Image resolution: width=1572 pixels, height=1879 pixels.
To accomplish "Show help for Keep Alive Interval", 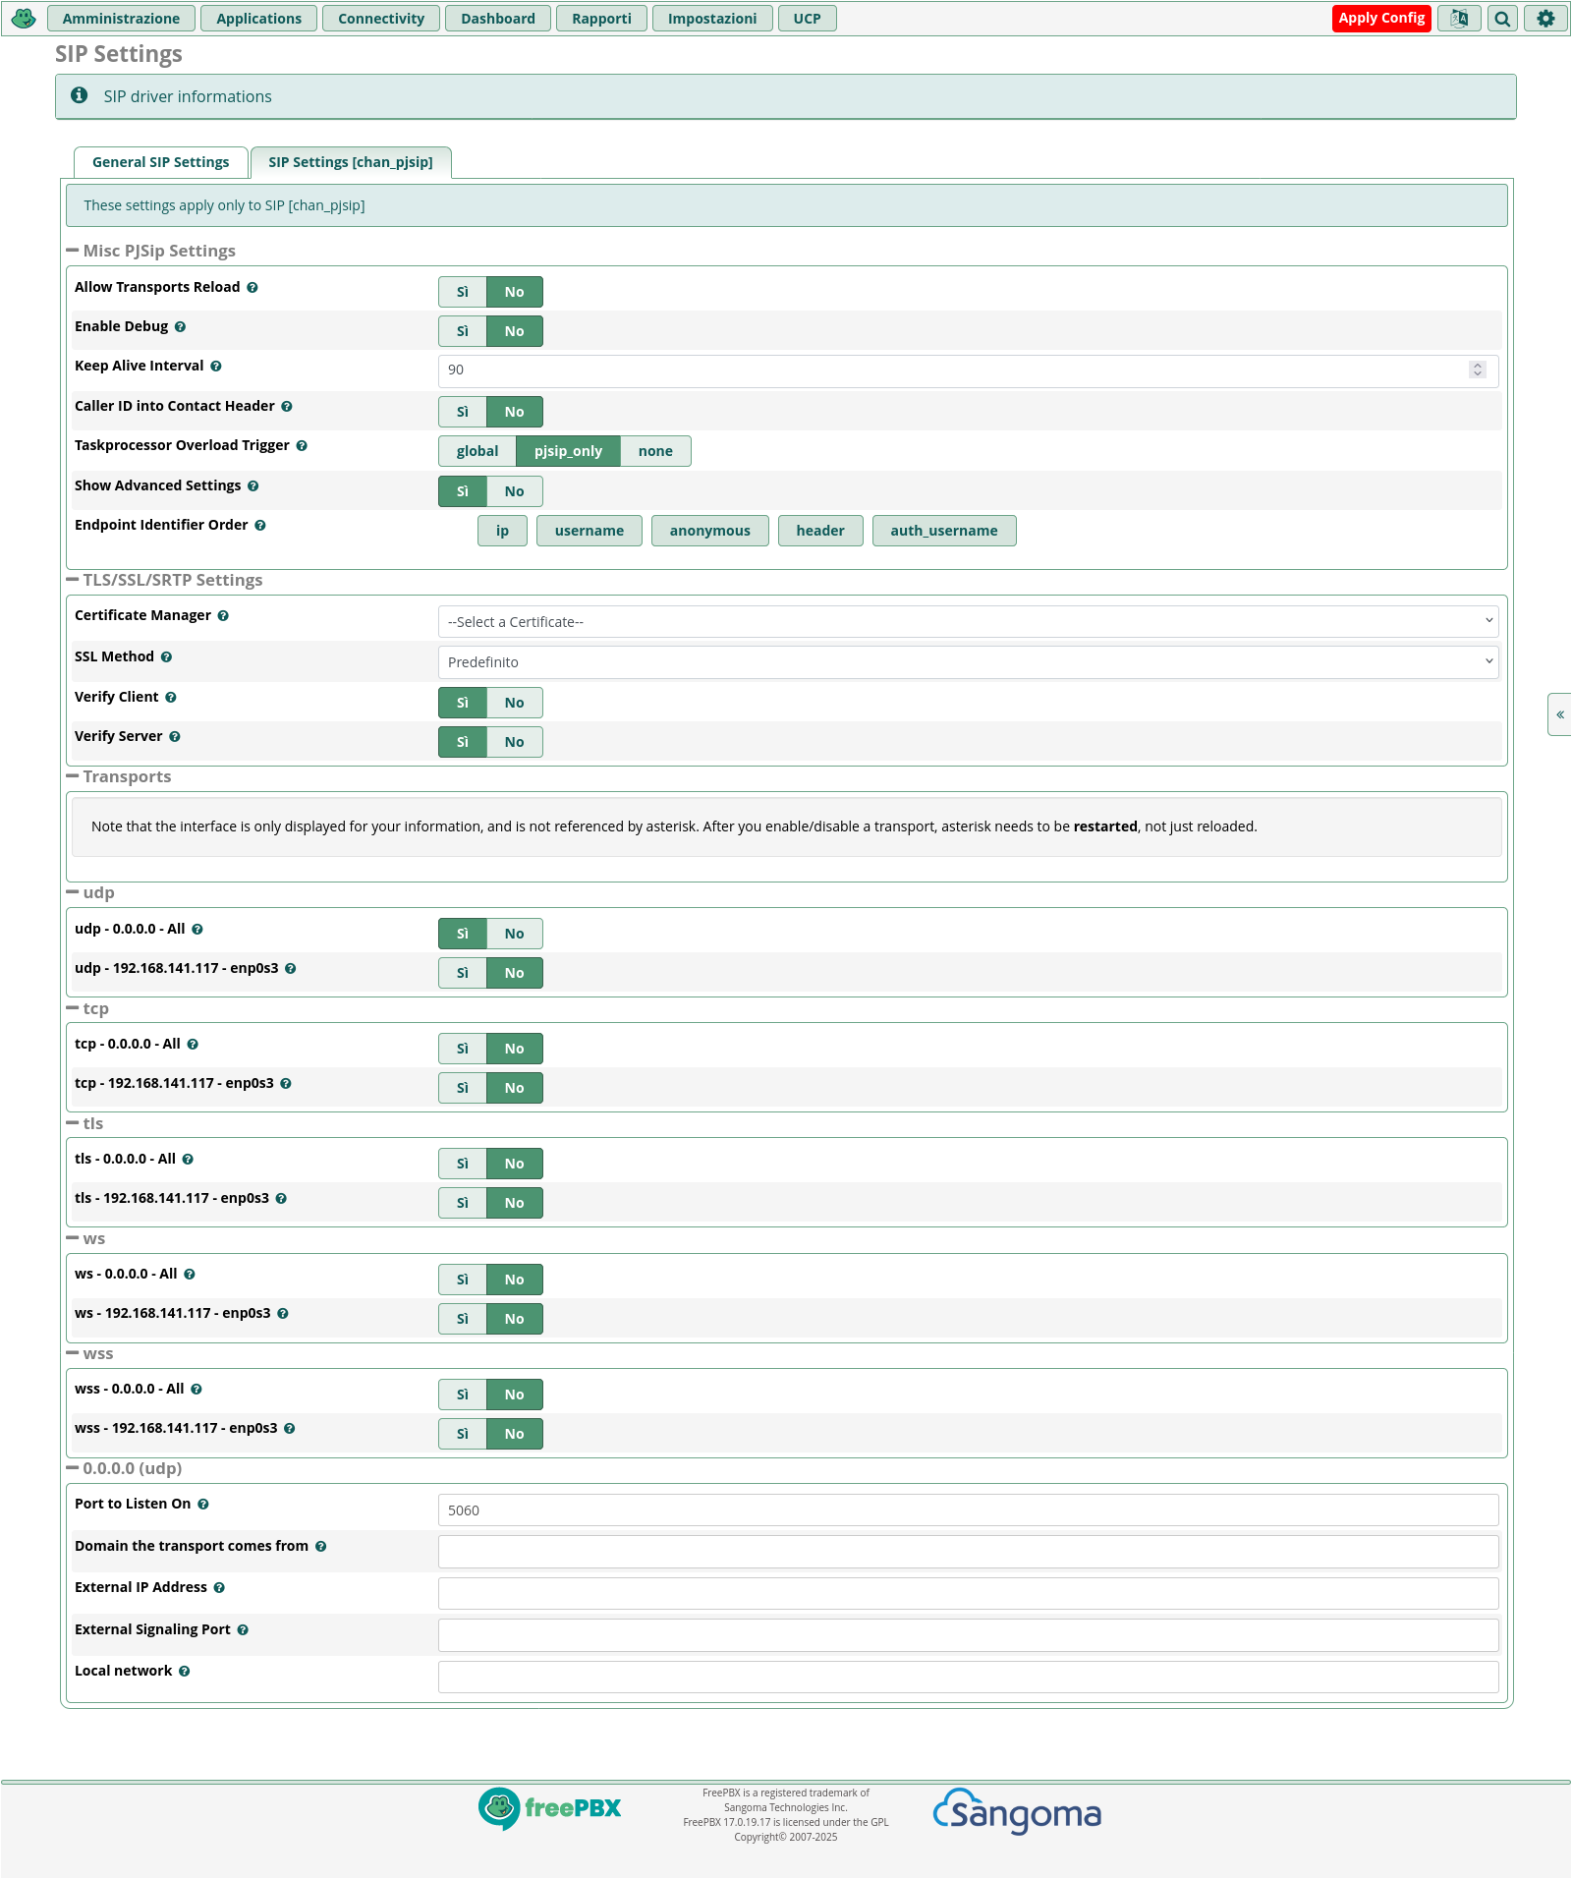I will (x=216, y=367).
